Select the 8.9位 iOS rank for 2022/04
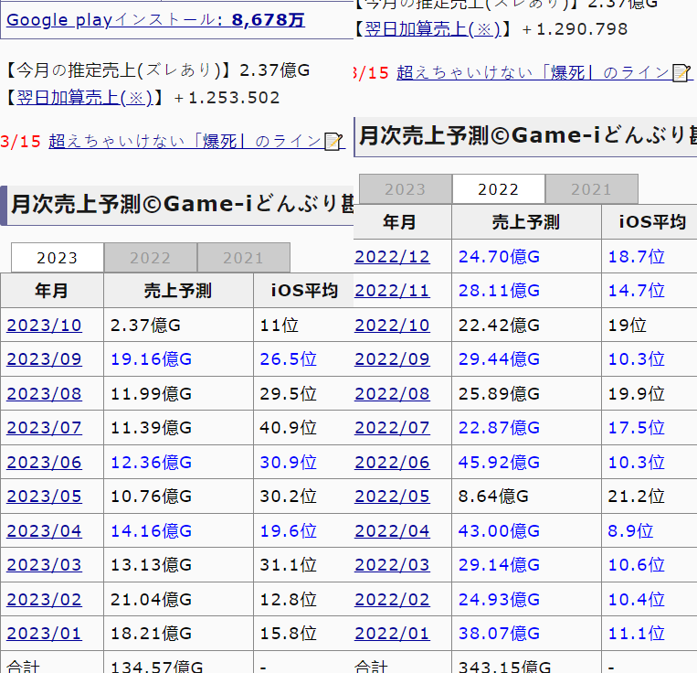The height and width of the screenshot is (673, 697). pos(630,530)
